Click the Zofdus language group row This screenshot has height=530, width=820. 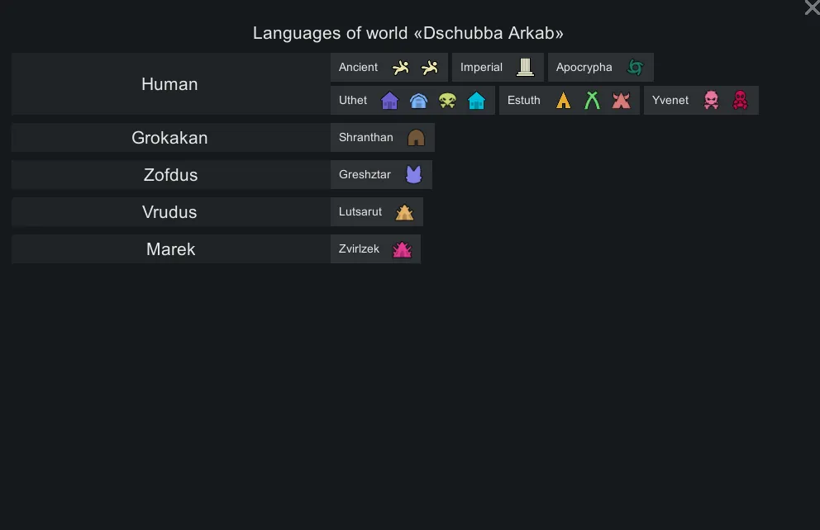point(169,175)
